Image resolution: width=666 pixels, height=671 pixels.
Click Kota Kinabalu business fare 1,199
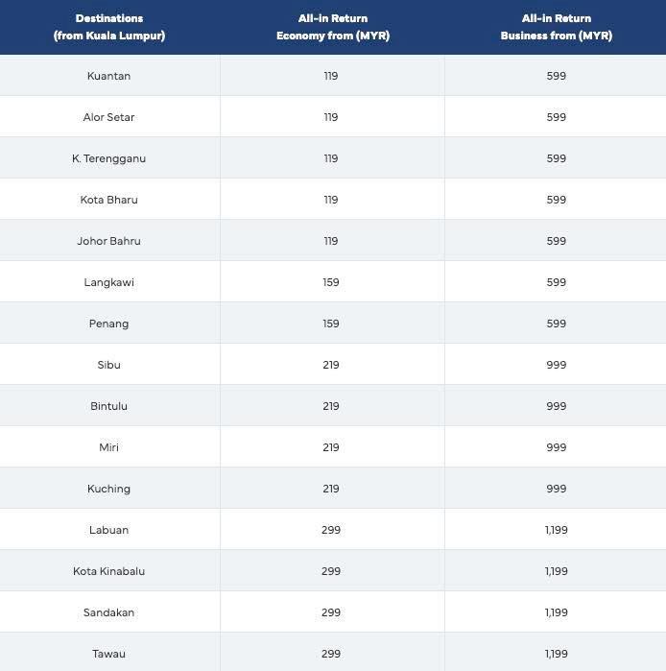point(556,571)
